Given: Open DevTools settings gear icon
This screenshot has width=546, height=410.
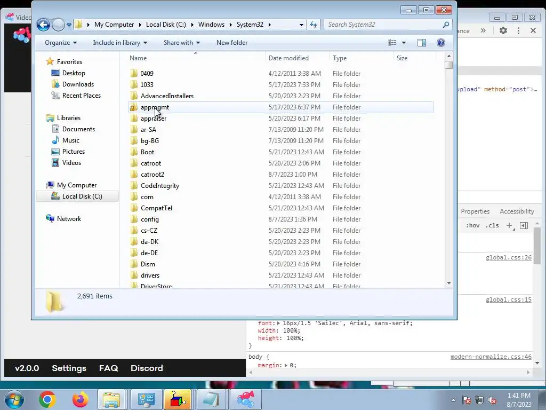Looking at the screenshot, I should [503, 30].
